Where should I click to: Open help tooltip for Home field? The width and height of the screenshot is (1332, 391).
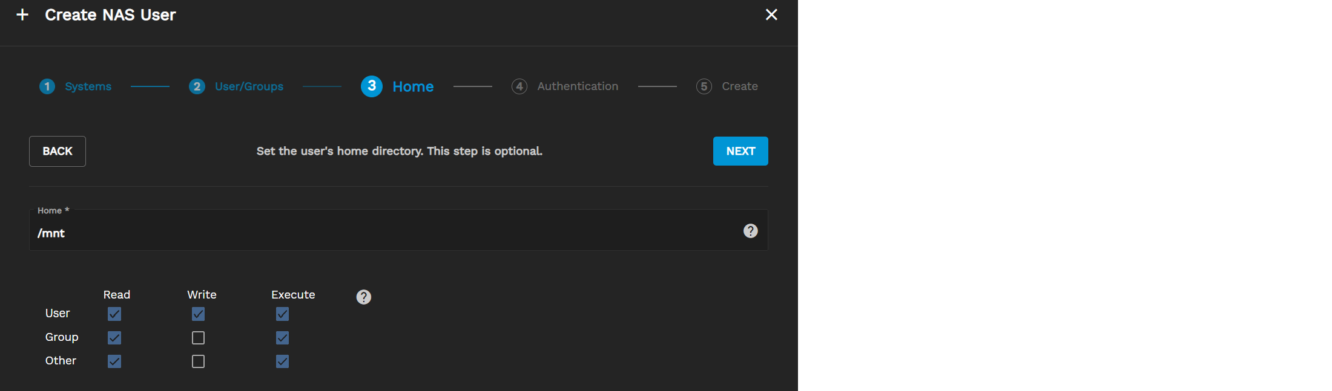click(750, 231)
